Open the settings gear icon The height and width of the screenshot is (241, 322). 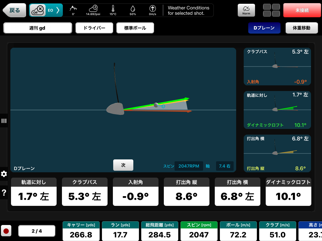click(x=4, y=174)
